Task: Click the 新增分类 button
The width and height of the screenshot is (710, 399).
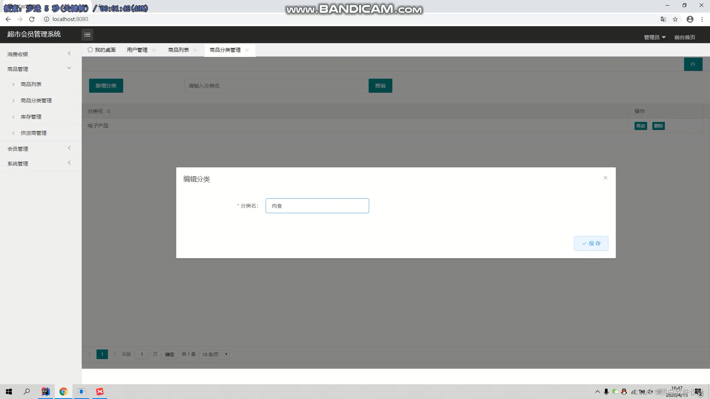Action: point(106,86)
